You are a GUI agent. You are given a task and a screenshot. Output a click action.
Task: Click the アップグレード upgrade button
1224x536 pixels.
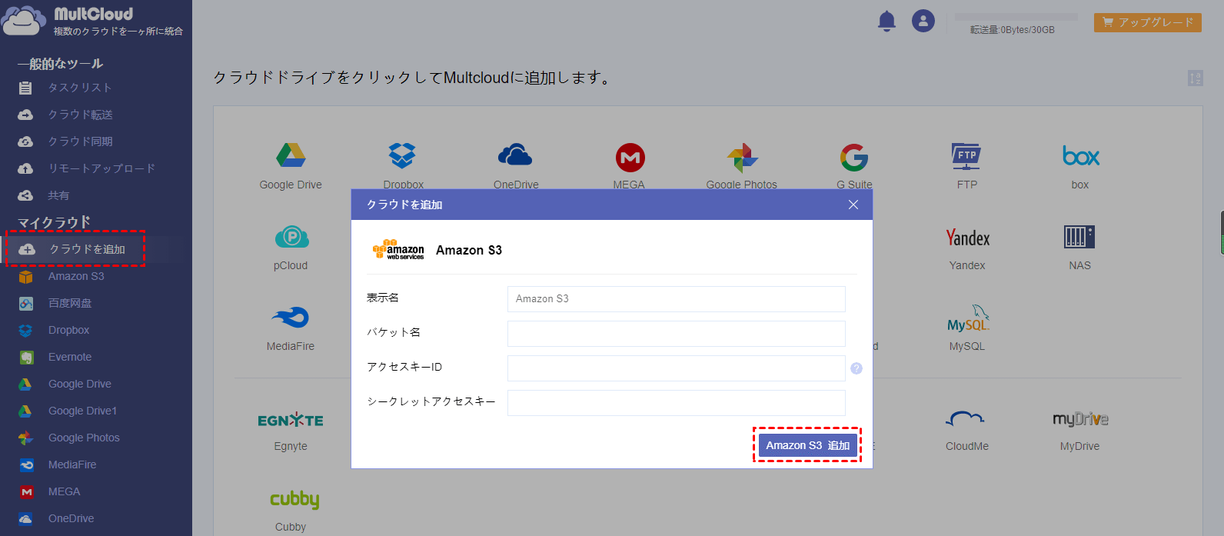(x=1148, y=22)
